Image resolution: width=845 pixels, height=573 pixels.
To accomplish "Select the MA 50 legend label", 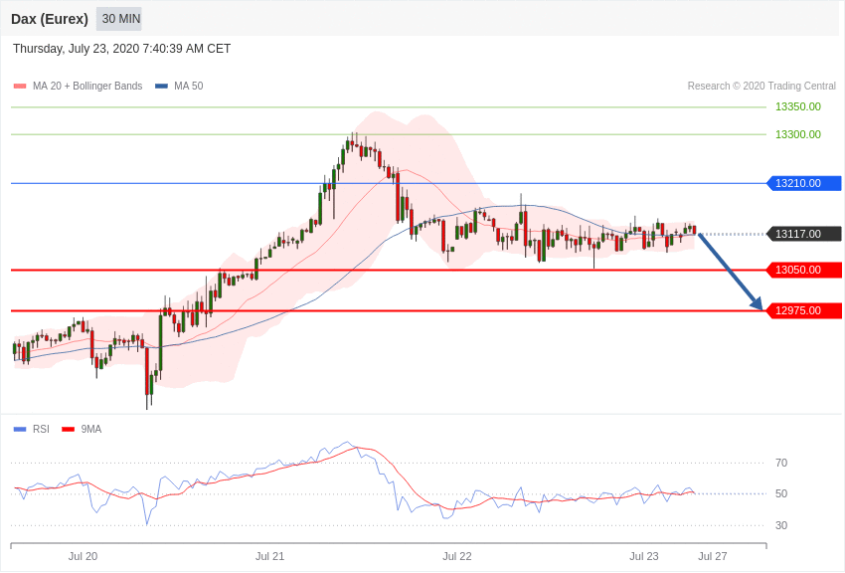I will pyautogui.click(x=189, y=87).
